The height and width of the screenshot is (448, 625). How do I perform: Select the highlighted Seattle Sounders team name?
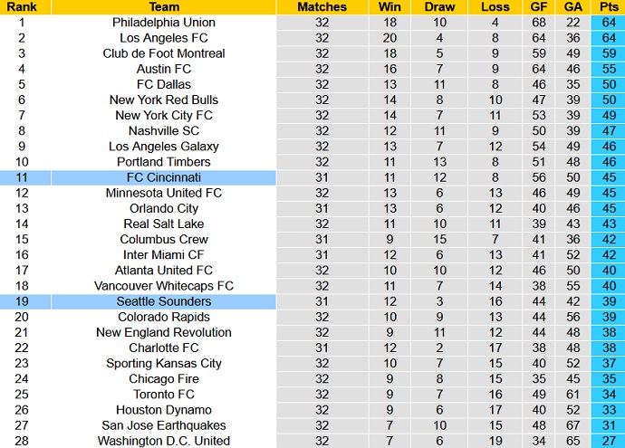click(164, 301)
